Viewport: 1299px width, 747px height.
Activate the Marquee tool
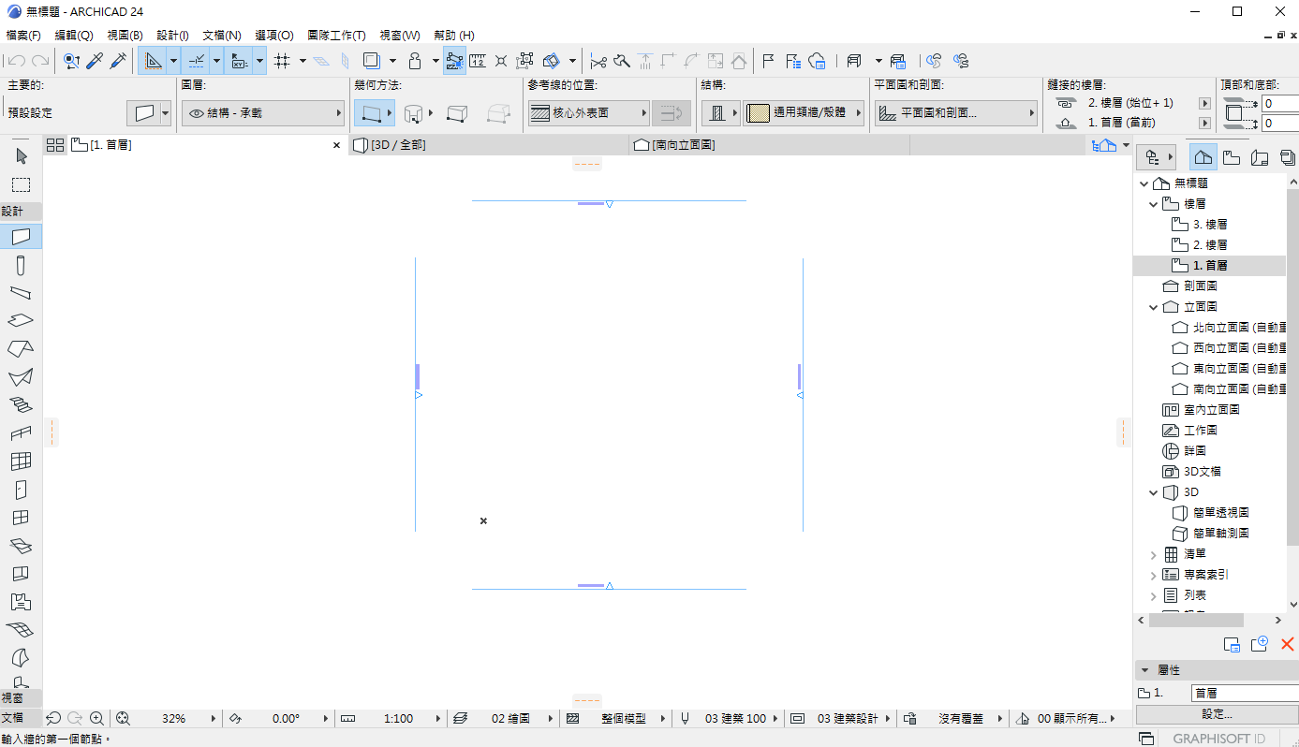(x=21, y=184)
